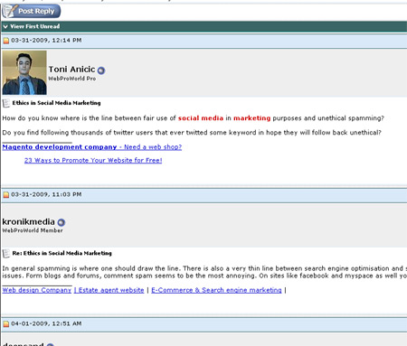Image resolution: width=407 pixels, height=346 pixels.
Task: Click online status icon next to Toni Anicic
Action: pyautogui.click(x=101, y=70)
